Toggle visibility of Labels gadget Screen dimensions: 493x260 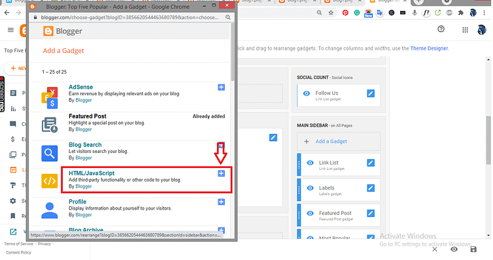pyautogui.click(x=310, y=187)
